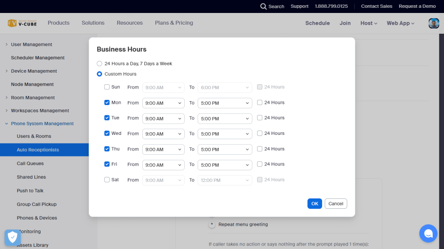This screenshot has width=444, height=249.
Task: Uncheck the Monday checkbox
Action: click(107, 103)
